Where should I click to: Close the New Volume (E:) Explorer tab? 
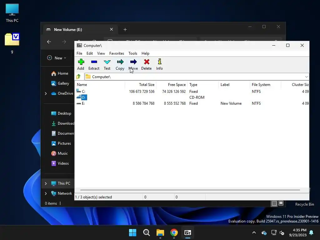[112, 29]
